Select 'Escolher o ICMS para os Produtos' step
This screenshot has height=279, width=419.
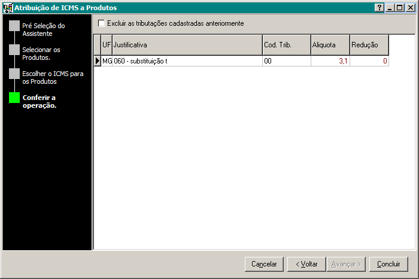tap(53, 77)
